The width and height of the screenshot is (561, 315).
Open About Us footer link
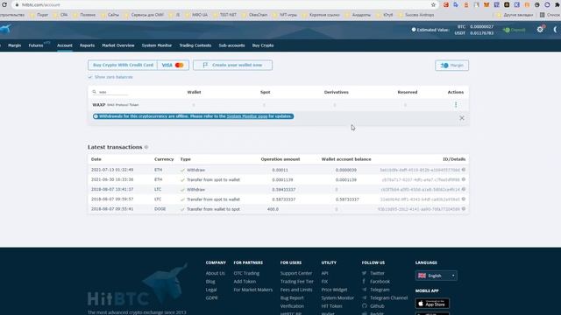click(215, 273)
